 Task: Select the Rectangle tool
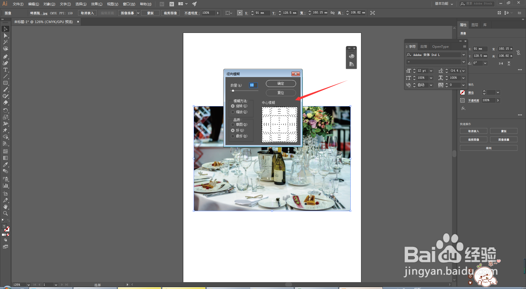[5, 83]
